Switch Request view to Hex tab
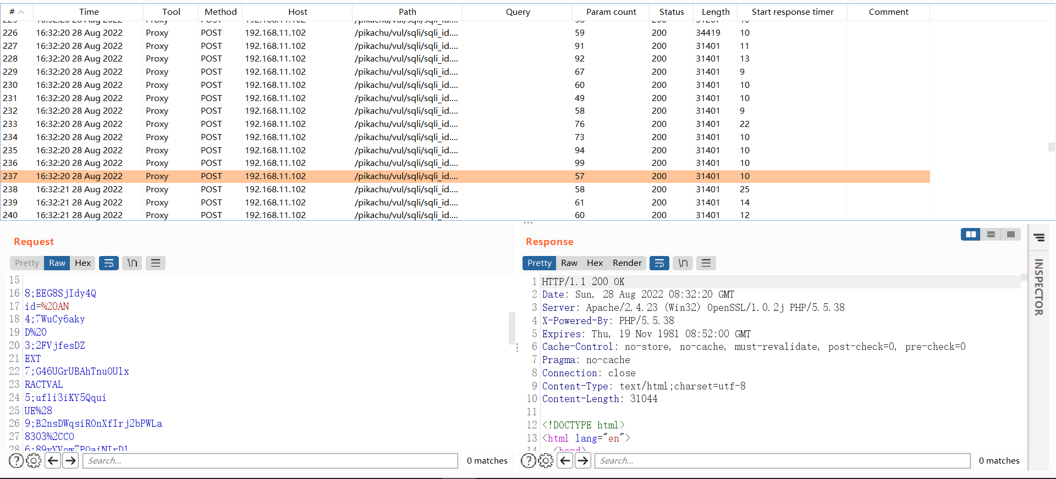The image size is (1056, 479). (82, 263)
